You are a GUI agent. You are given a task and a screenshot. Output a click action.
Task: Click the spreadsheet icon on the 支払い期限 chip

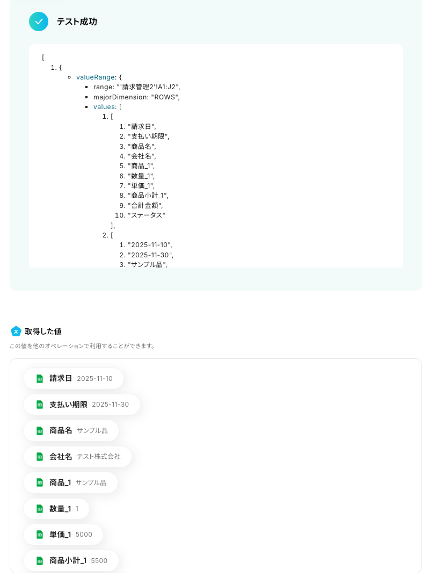pos(40,405)
